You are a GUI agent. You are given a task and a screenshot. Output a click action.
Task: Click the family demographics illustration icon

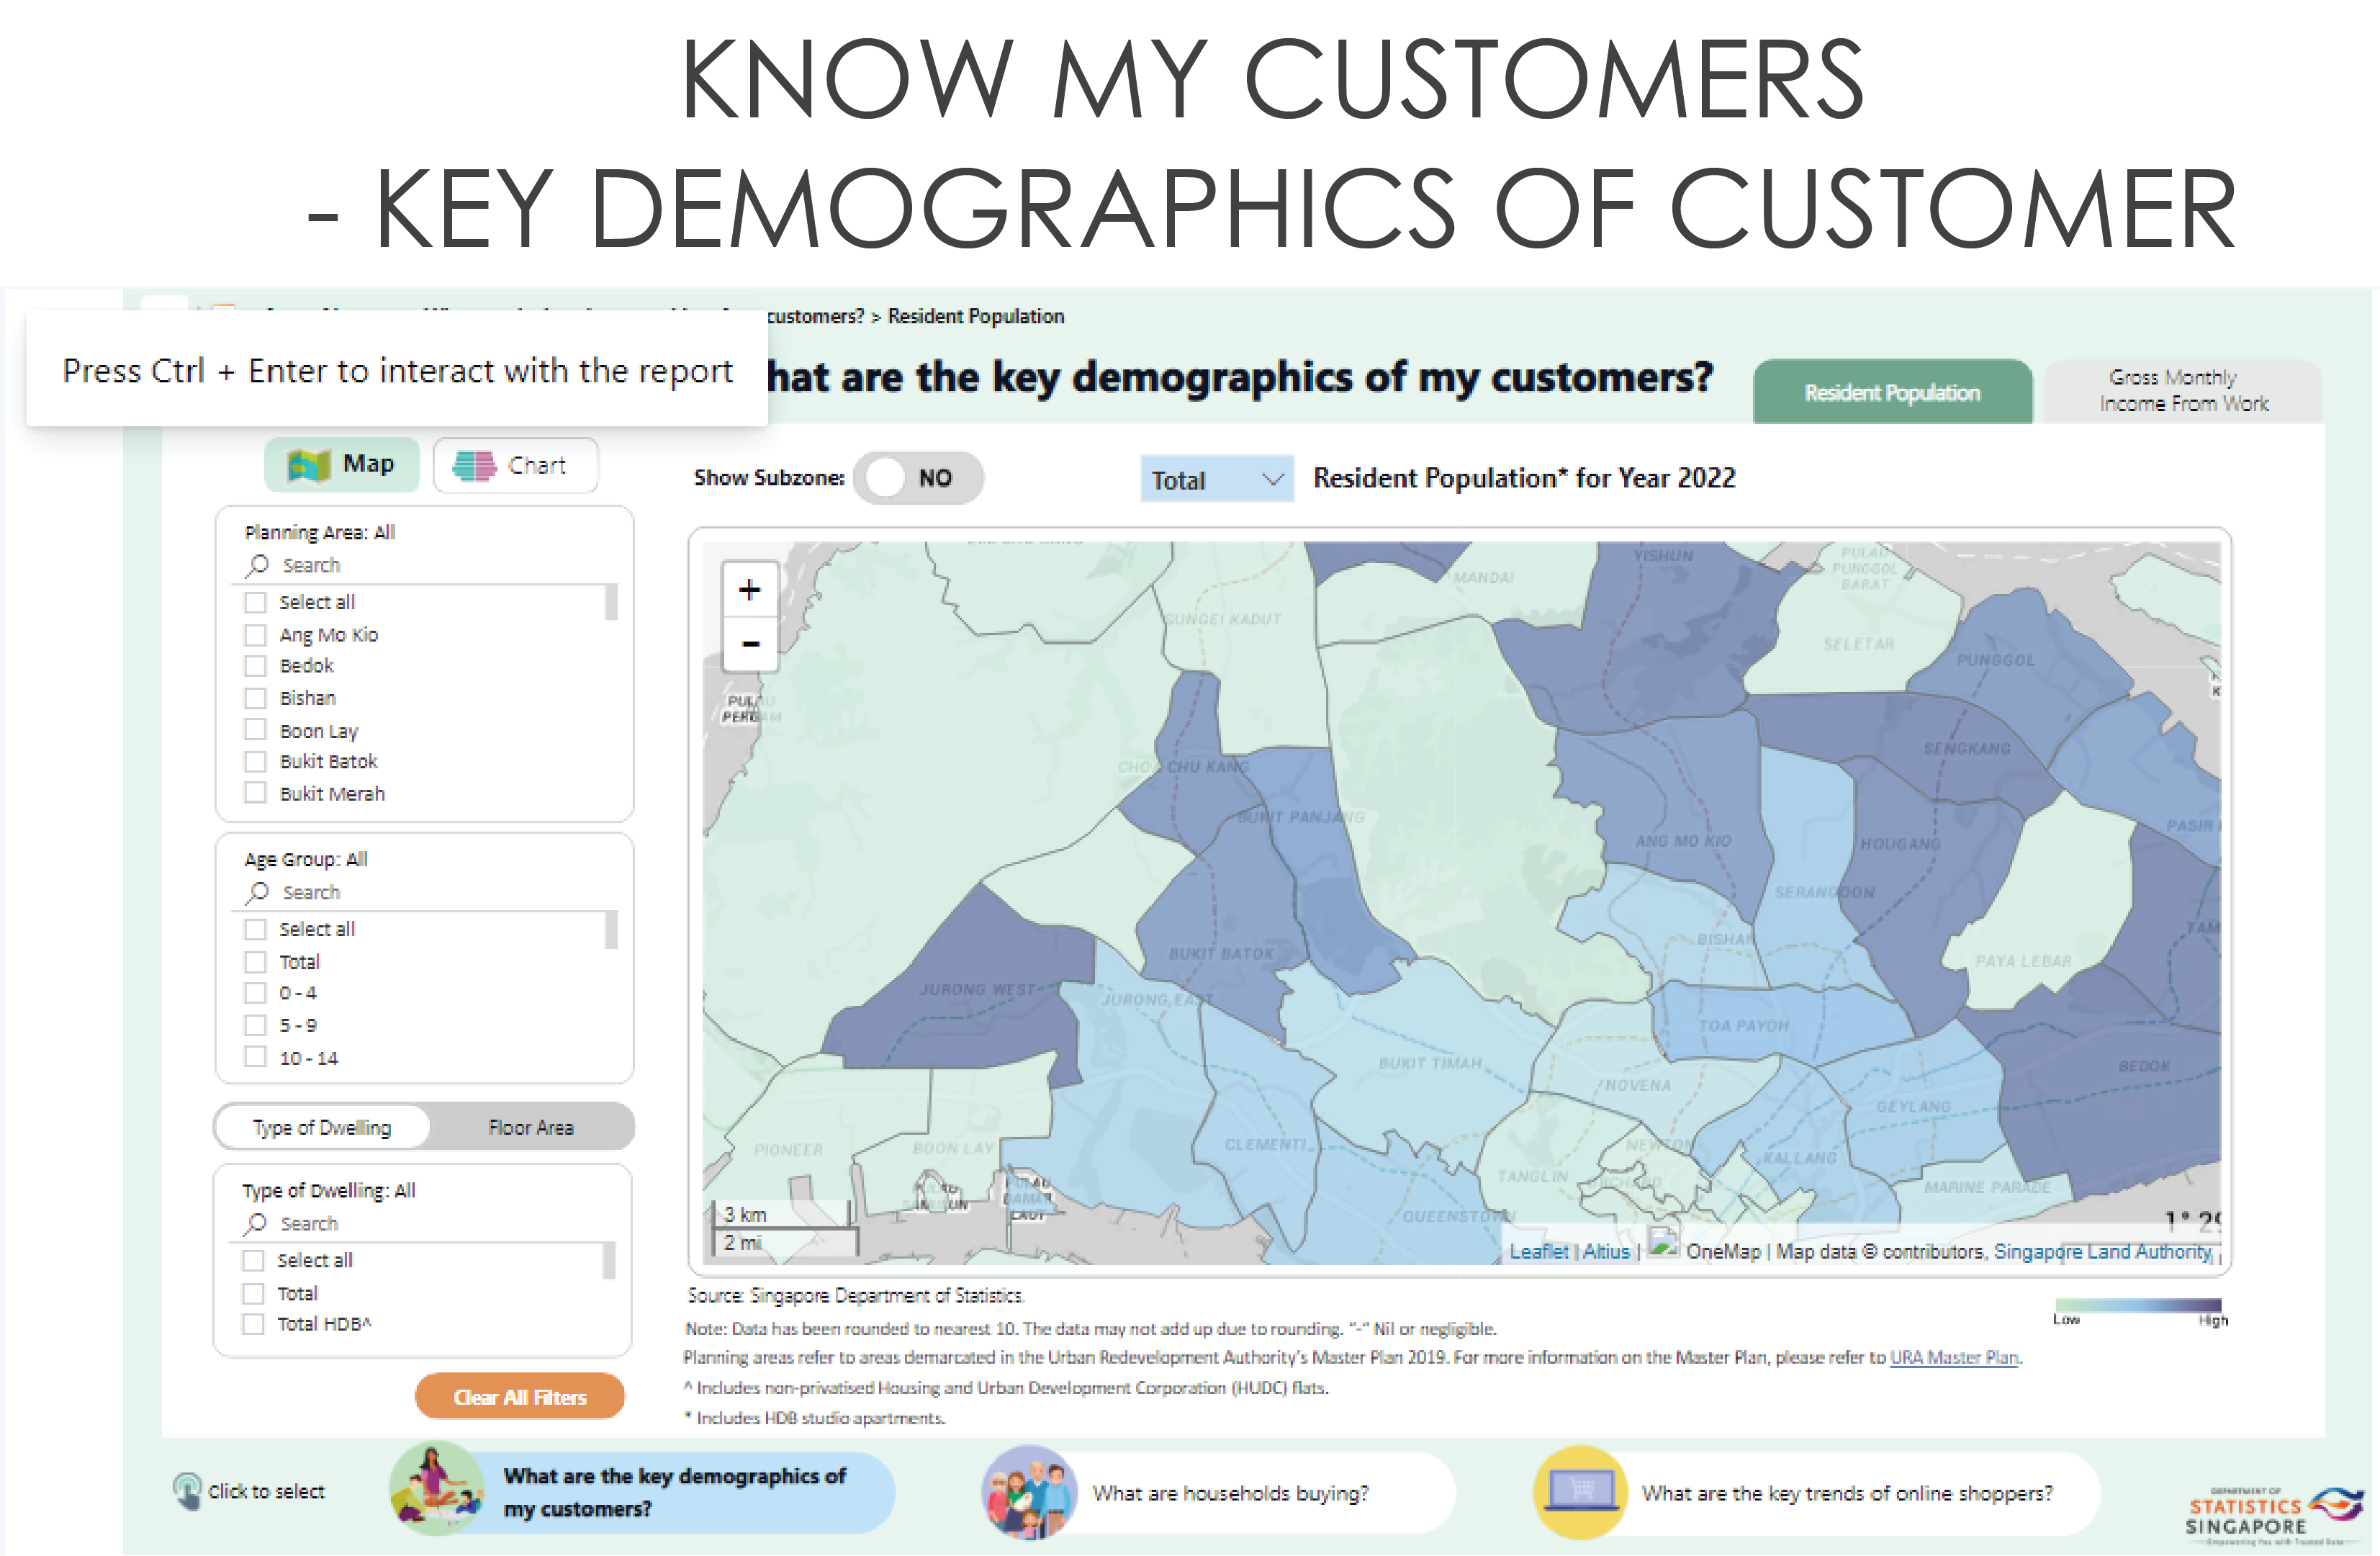[436, 1490]
